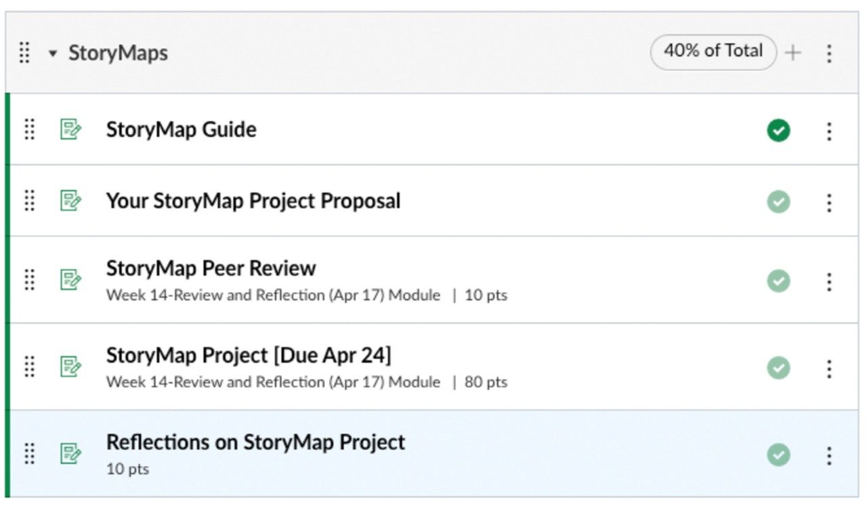Open Reflections on StoryMap options menu
The image size is (867, 506).
(829, 455)
